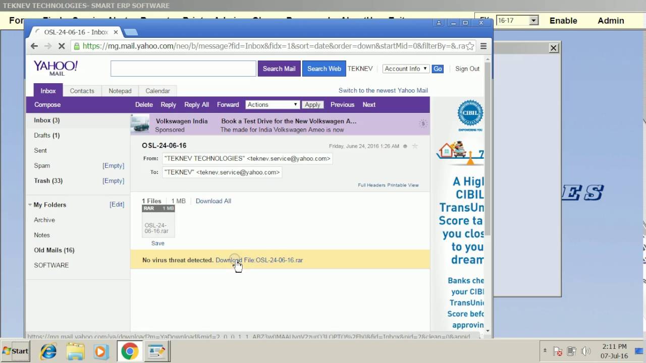This screenshot has height=363, width=646.
Task: Click Compose to write a mail
Action: [x=47, y=104]
